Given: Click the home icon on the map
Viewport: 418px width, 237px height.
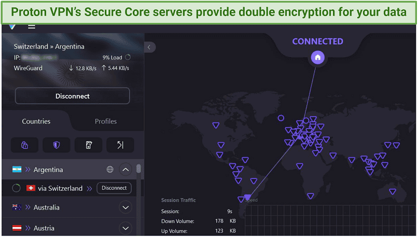Looking at the screenshot, I should [317, 58].
